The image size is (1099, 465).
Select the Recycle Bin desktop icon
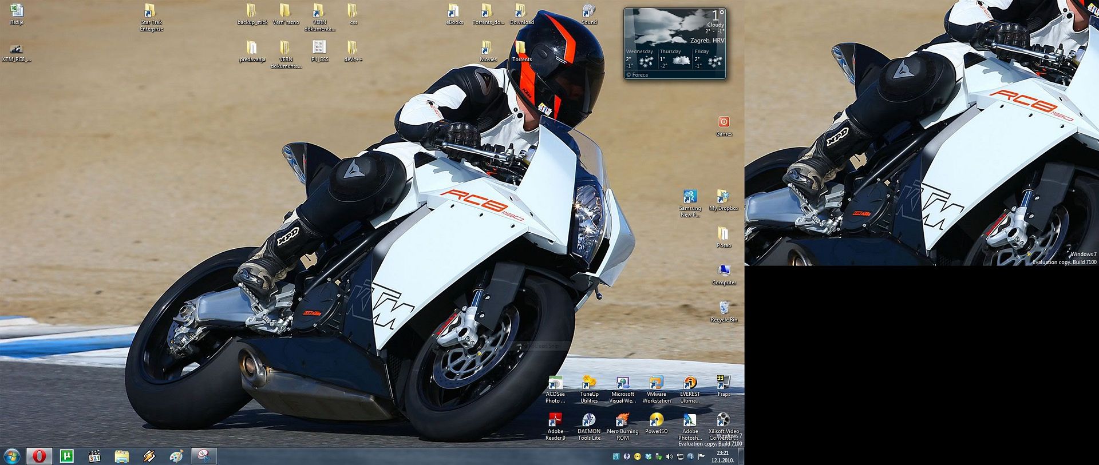(x=724, y=308)
